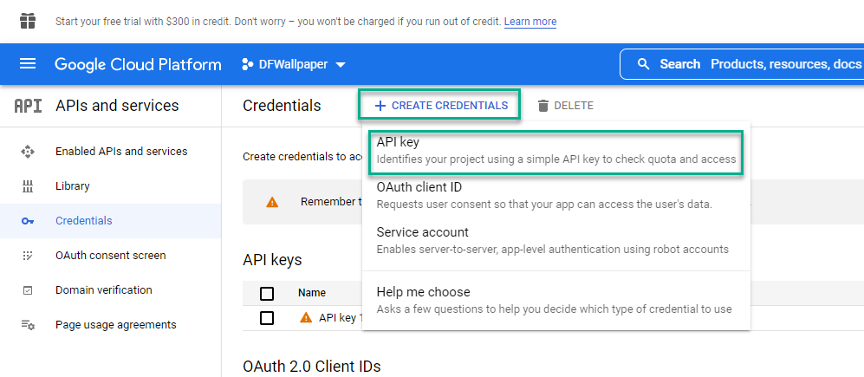Open the DFWallpaper project selector dropdown

click(294, 64)
